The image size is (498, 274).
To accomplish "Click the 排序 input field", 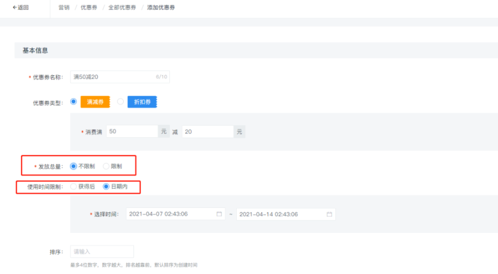I will [102, 251].
